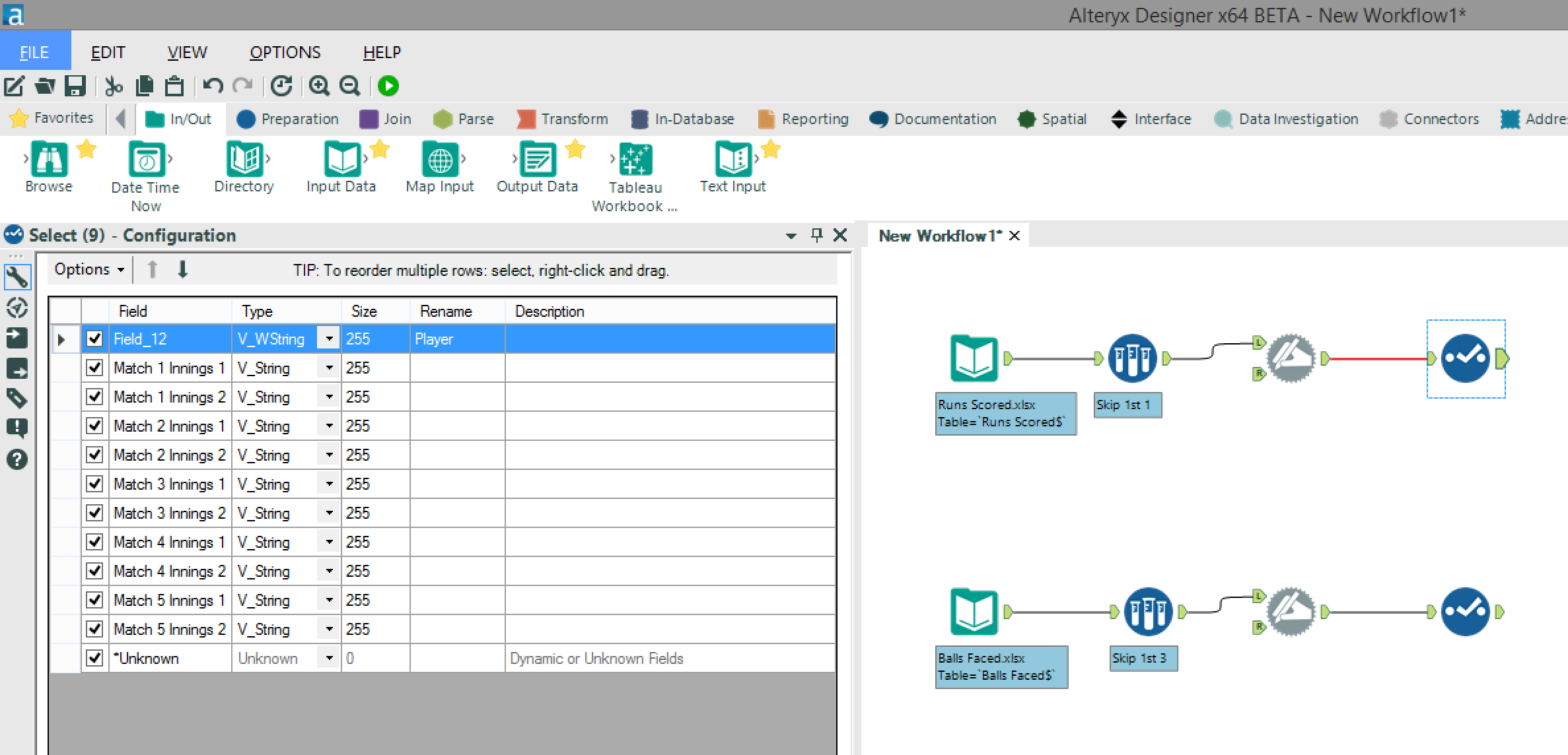Viewport: 1568px width, 755px height.
Task: Uncheck the Field_12 checkbox
Action: pos(94,339)
